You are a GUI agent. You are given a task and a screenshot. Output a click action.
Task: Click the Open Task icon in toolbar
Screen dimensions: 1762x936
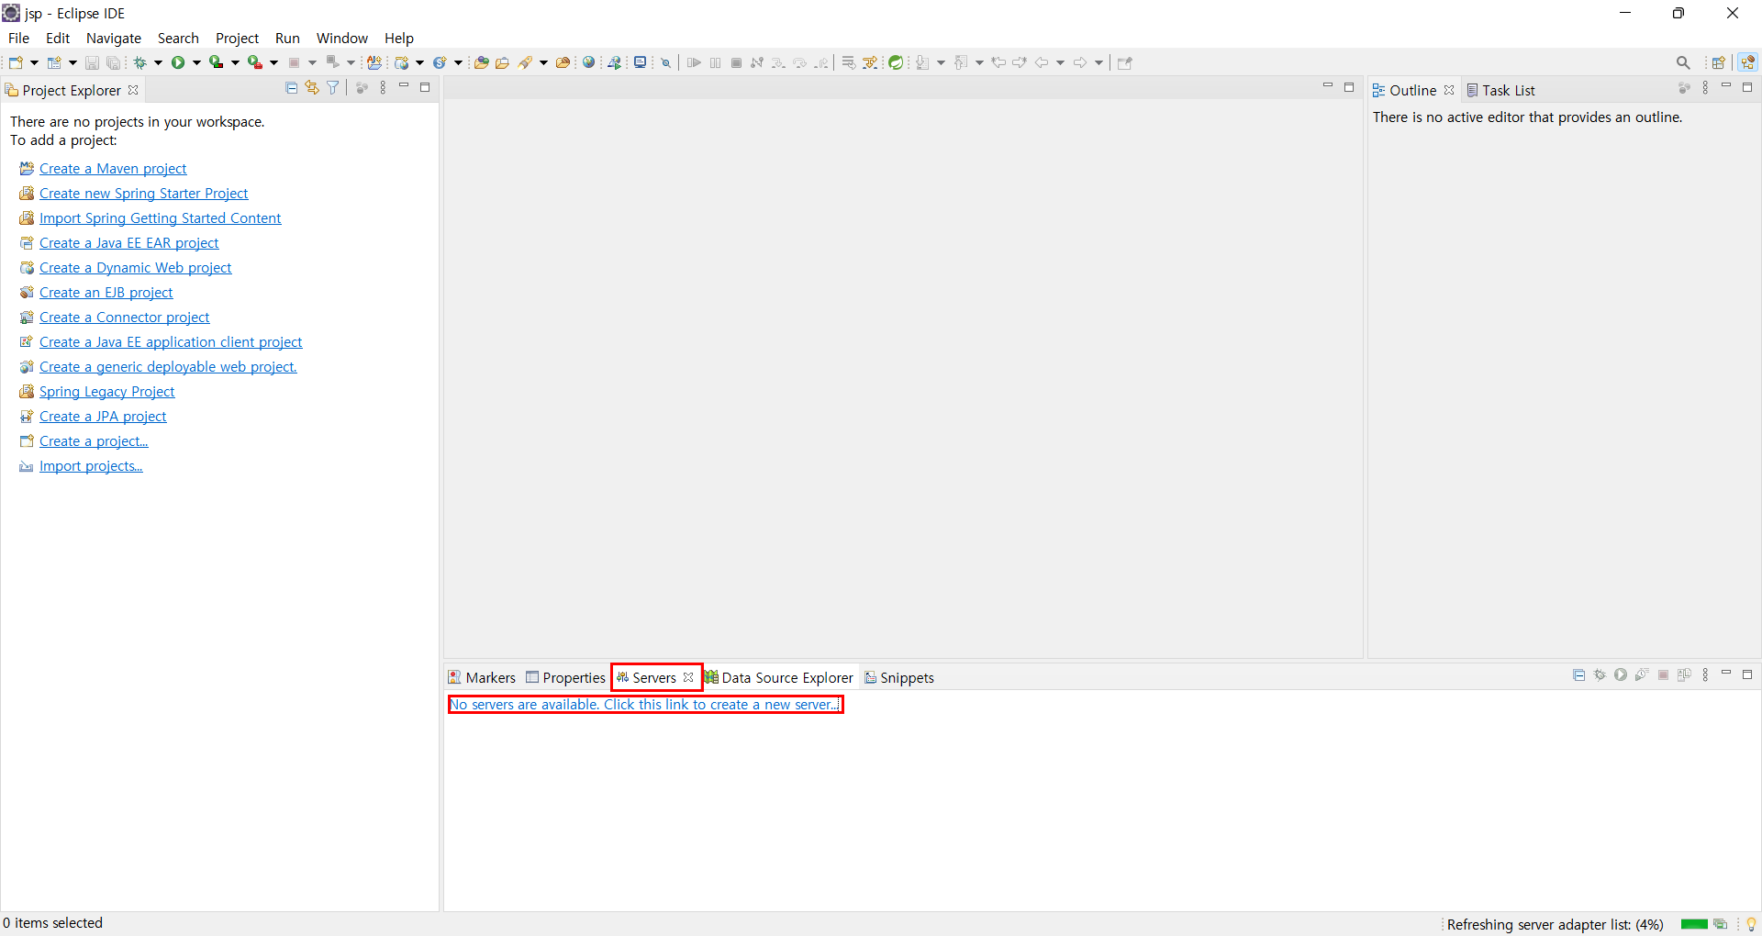(x=502, y=62)
